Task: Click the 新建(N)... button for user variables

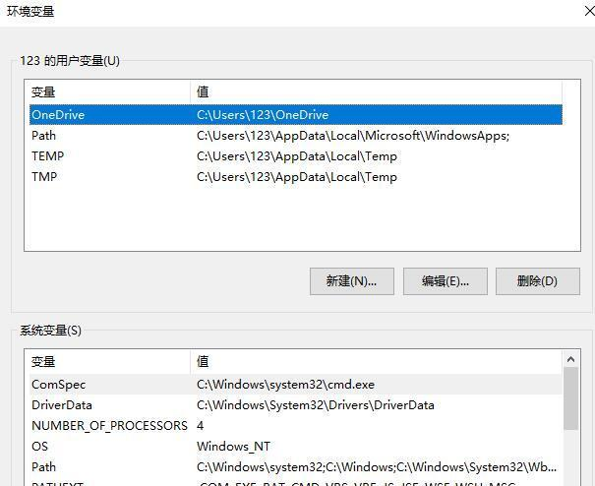Action: [x=351, y=281]
